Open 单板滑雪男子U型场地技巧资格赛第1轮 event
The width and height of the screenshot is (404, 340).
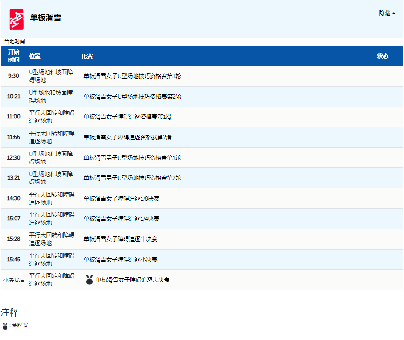coord(132,158)
